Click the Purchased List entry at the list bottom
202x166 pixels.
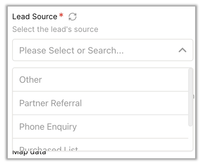click(x=48, y=148)
